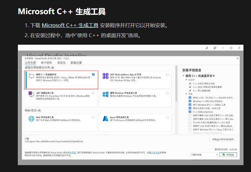Viewport: 251px width, 172px height.
Task: Close the workload selection dialog
Action: 238,58
